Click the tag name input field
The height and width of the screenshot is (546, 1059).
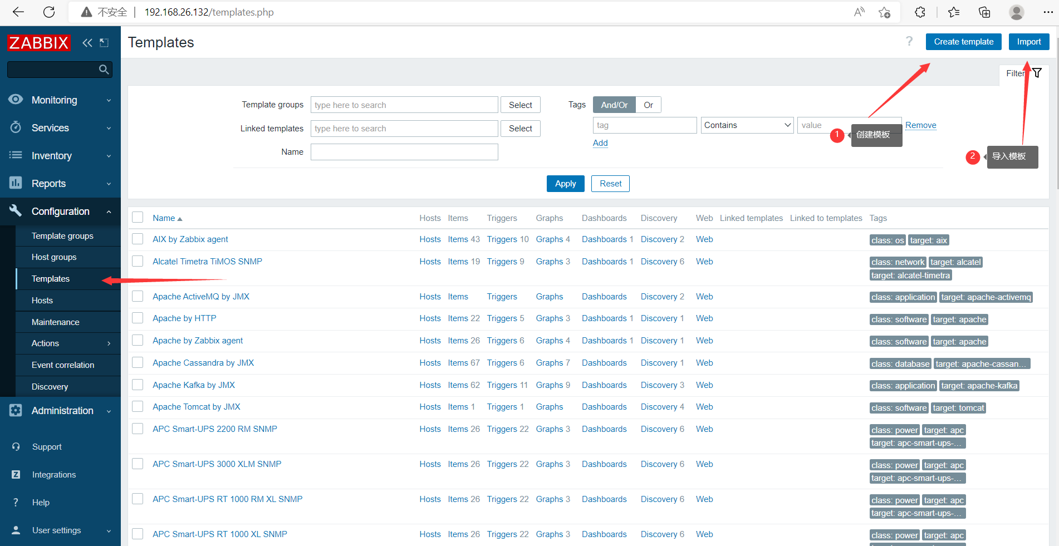(x=645, y=125)
